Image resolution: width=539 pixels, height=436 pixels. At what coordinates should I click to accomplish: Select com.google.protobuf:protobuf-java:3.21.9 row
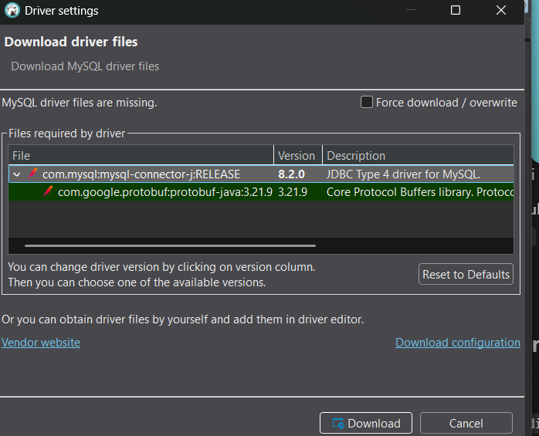[261, 191]
